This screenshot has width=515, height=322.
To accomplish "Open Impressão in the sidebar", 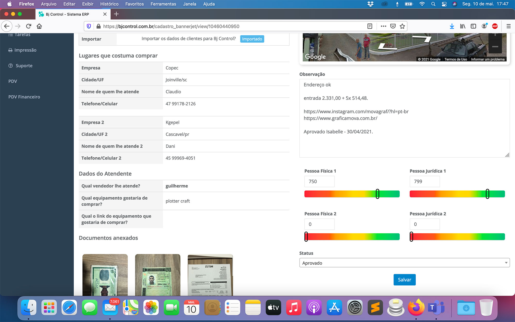I will (25, 50).
